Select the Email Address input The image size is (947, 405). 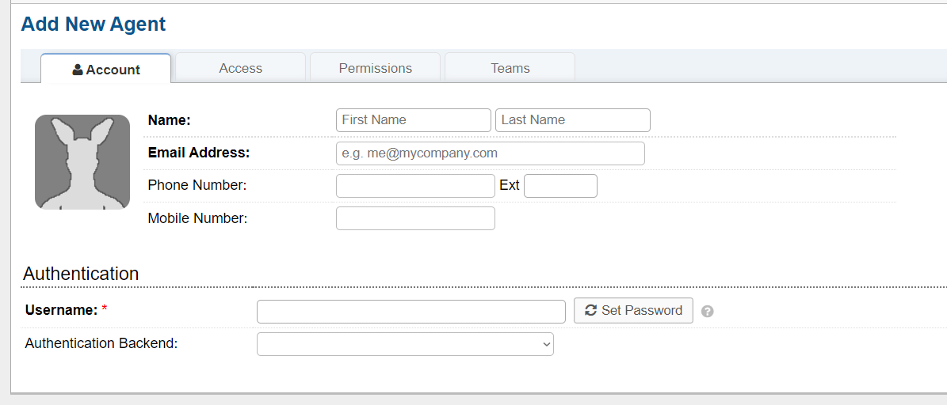(490, 153)
